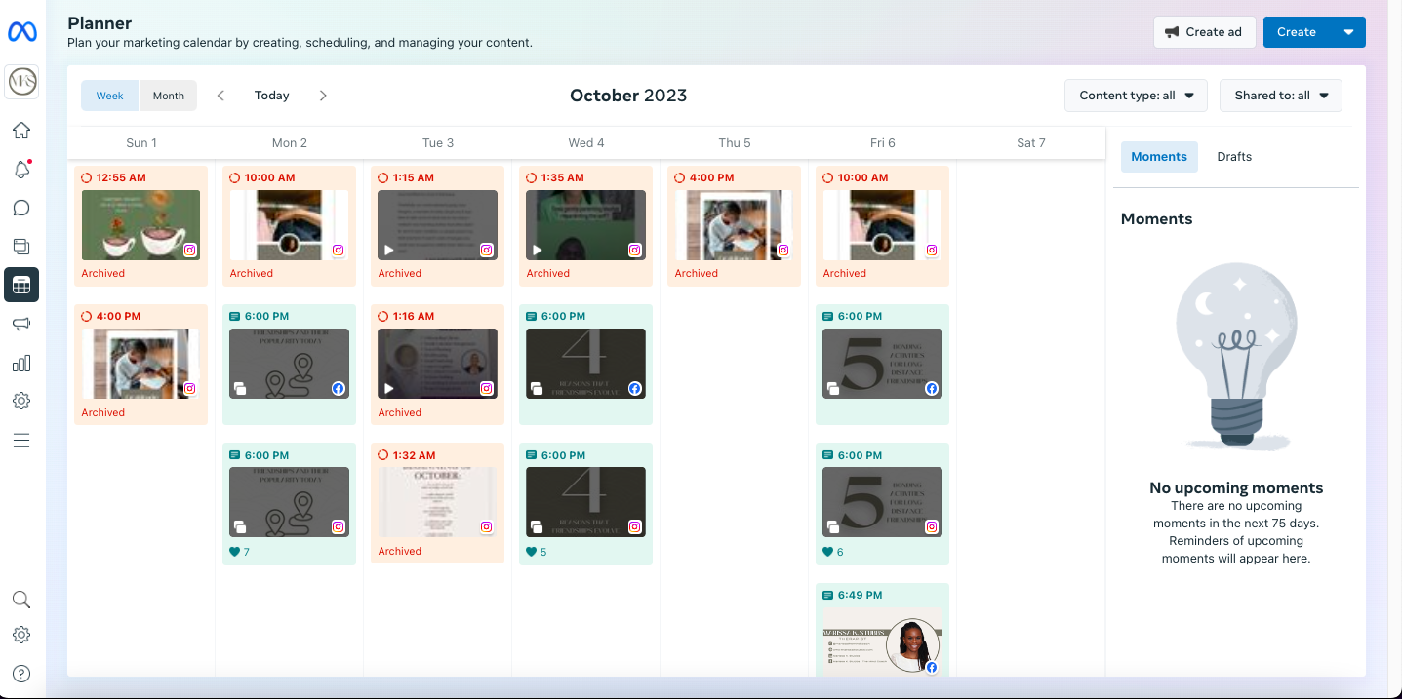Open the All tools hamburger icon
1402x699 pixels.
pyautogui.click(x=21, y=440)
